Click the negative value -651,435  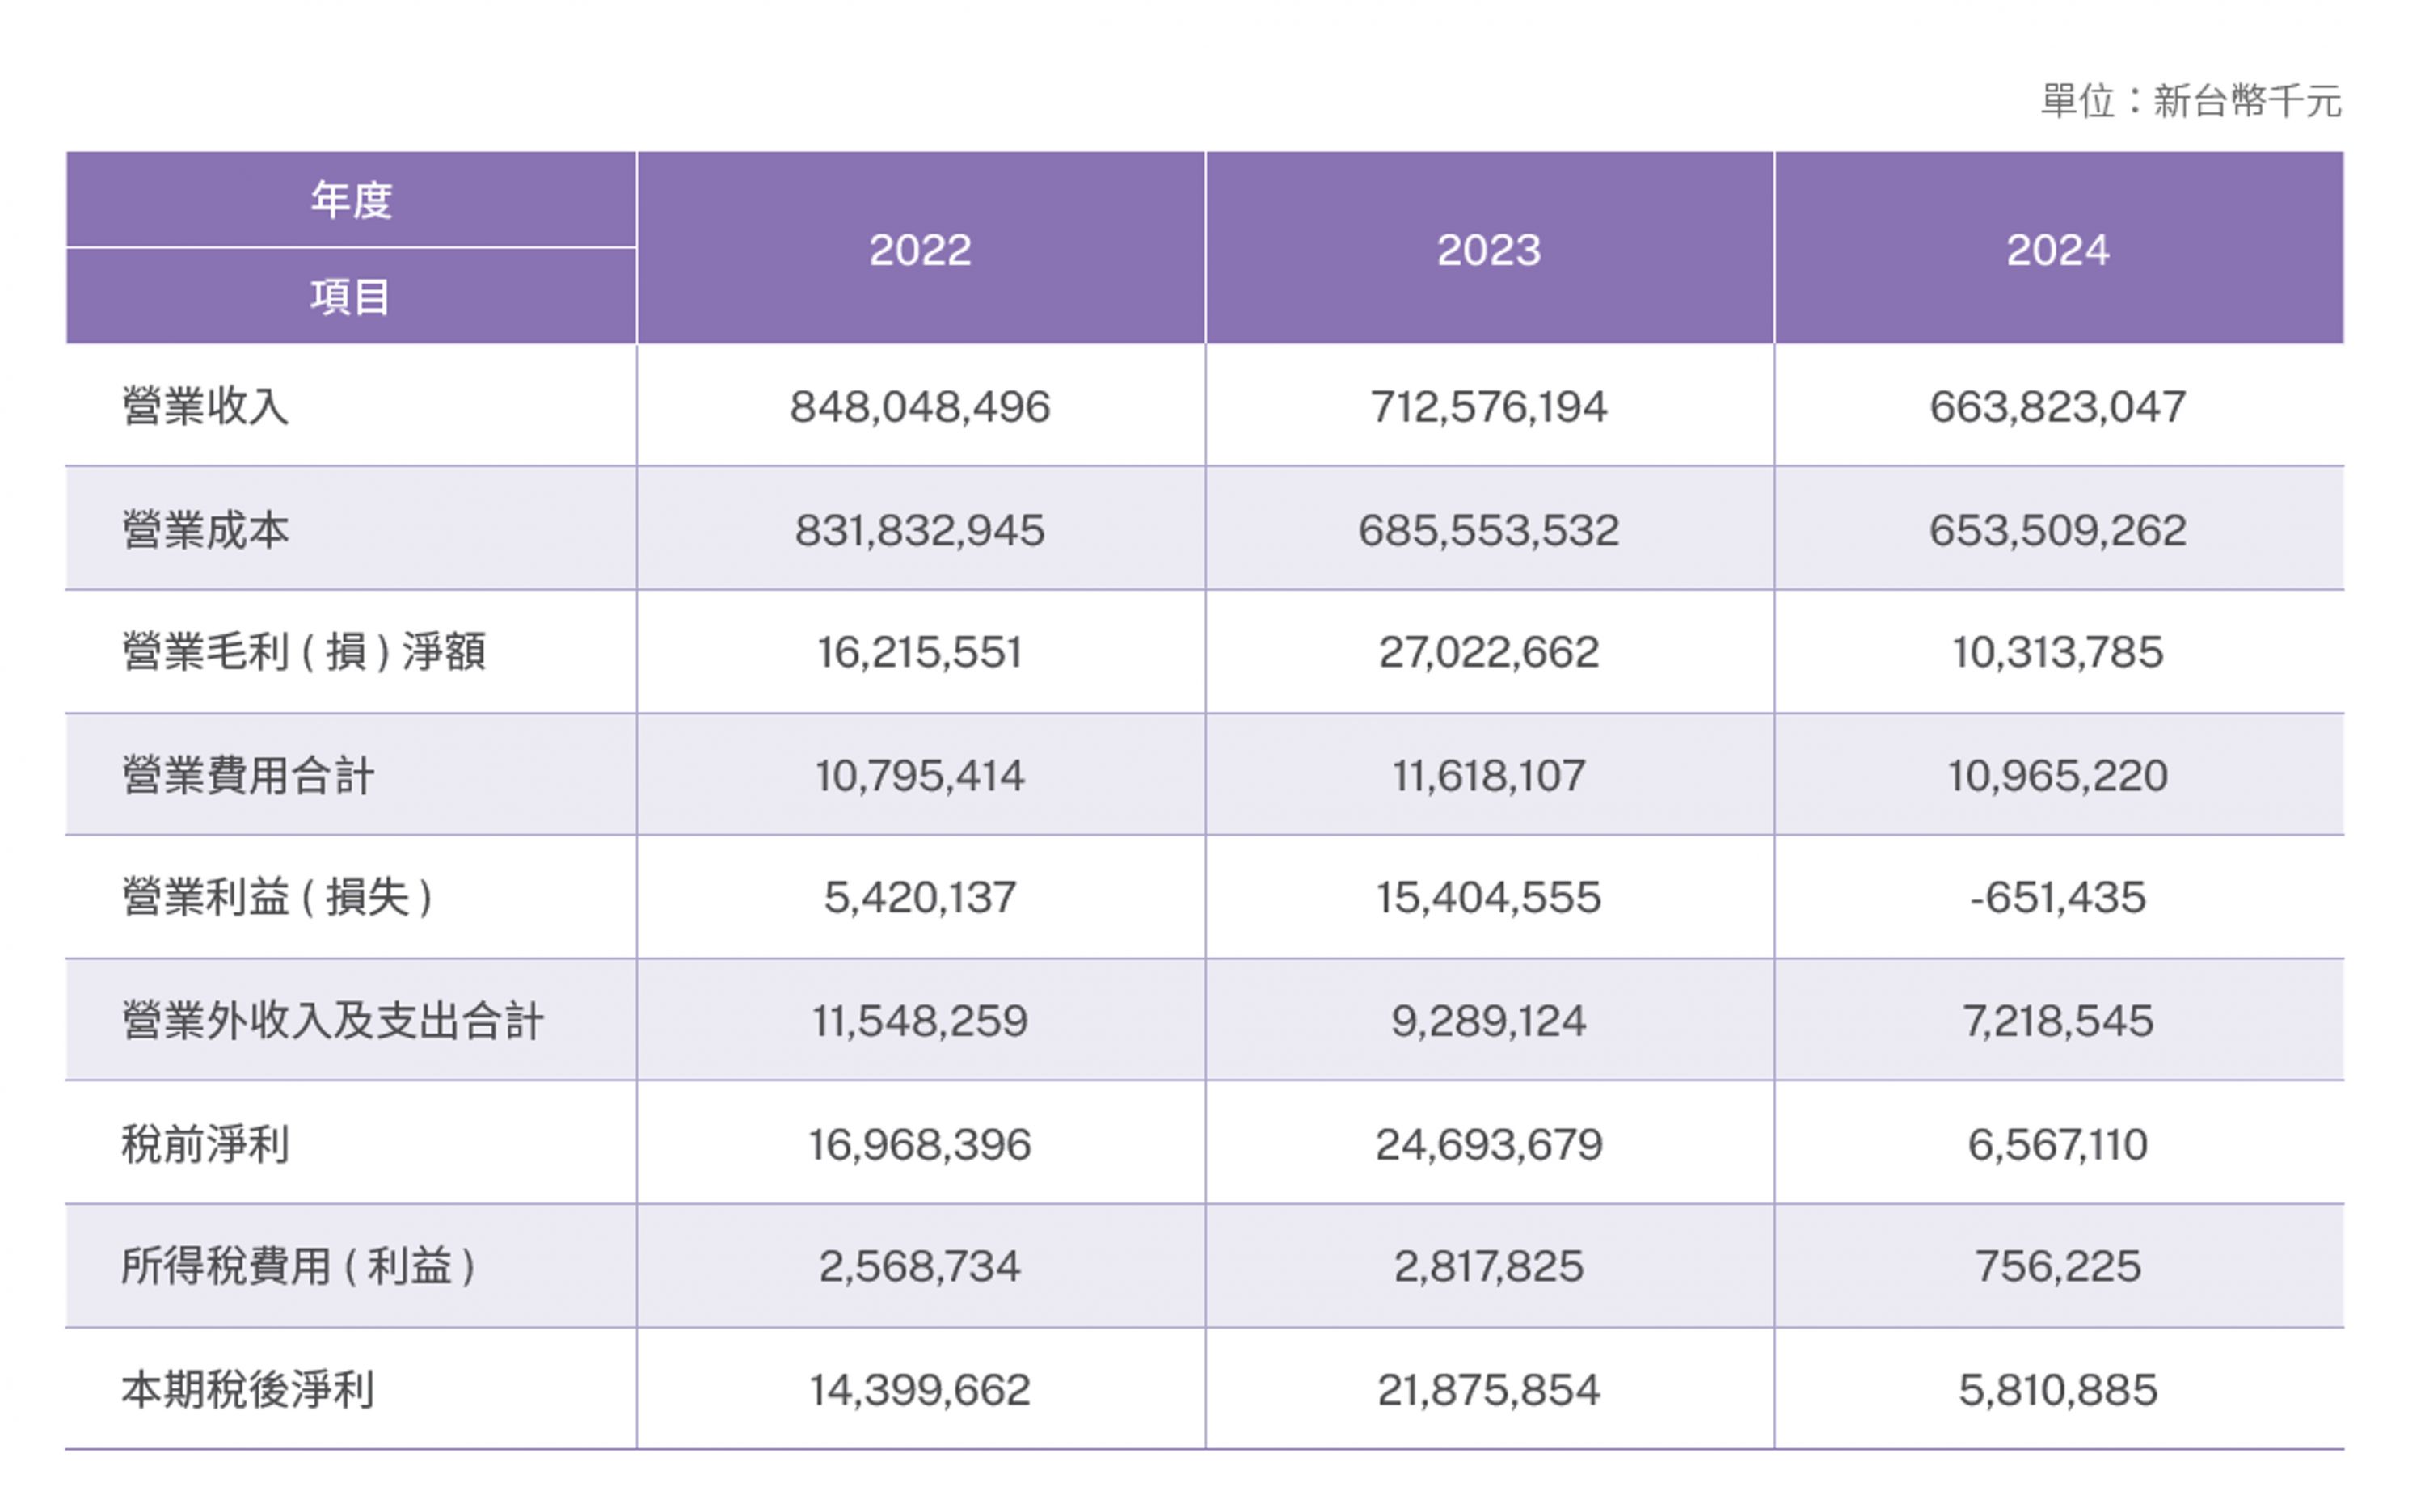[2057, 897]
